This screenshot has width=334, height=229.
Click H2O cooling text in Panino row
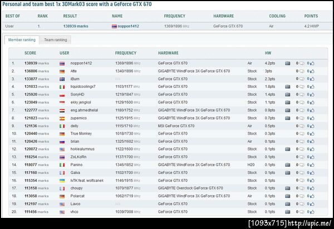[x=251, y=165]
